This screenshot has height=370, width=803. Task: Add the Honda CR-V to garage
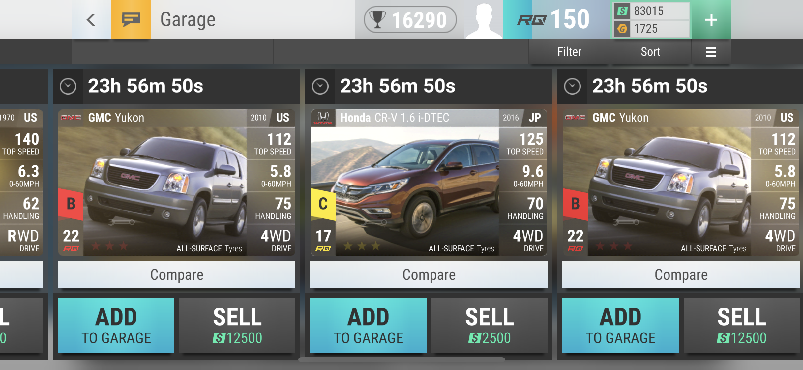click(x=368, y=325)
